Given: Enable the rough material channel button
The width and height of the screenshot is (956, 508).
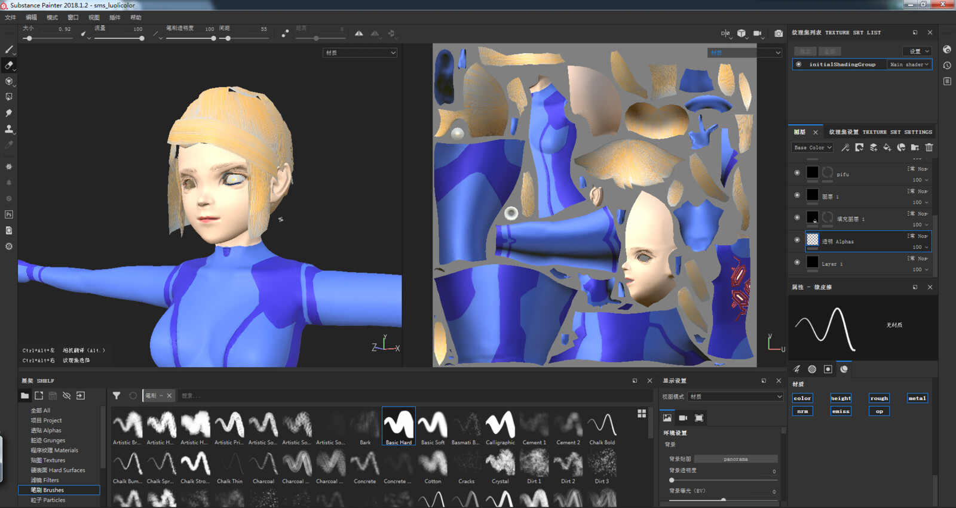Looking at the screenshot, I should tap(879, 398).
